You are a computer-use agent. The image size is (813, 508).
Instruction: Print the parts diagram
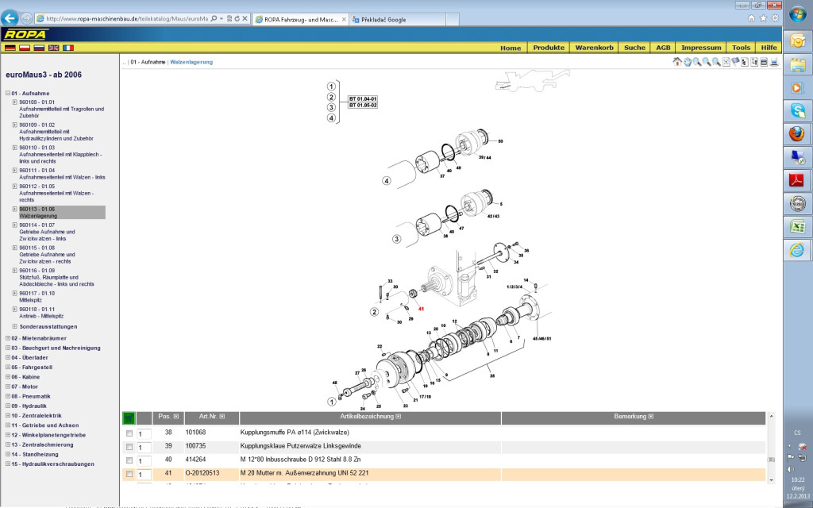(x=774, y=62)
